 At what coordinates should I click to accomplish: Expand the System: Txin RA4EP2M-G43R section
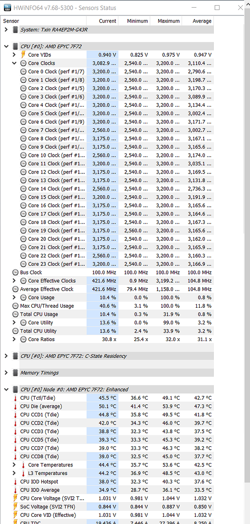coord(6,30)
